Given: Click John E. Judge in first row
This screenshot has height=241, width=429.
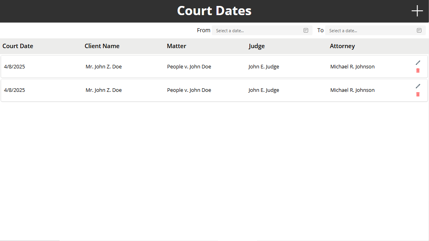Looking at the screenshot, I should coord(264,66).
